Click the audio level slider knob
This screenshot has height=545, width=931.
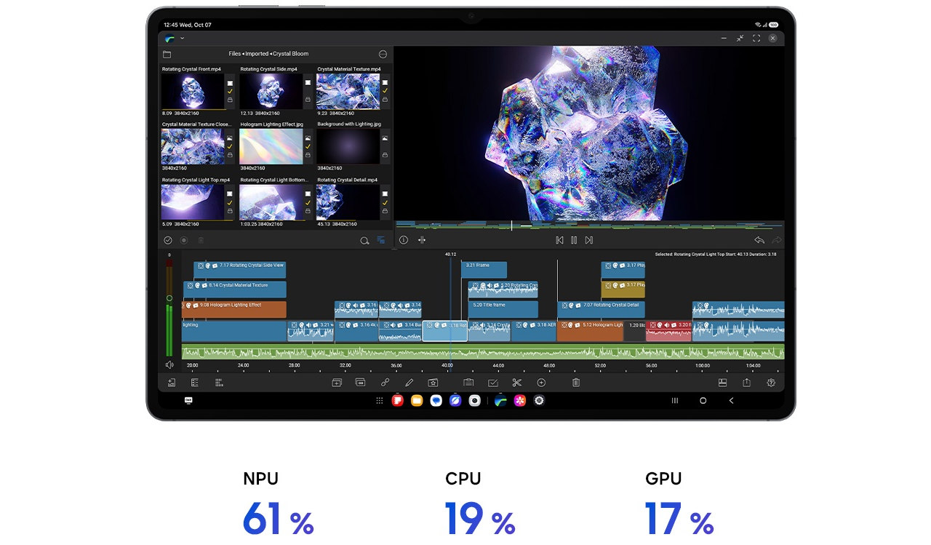click(x=169, y=298)
